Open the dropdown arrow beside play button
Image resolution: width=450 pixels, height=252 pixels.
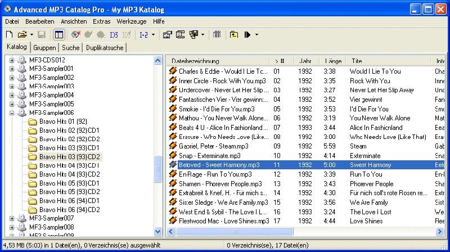click(256, 35)
